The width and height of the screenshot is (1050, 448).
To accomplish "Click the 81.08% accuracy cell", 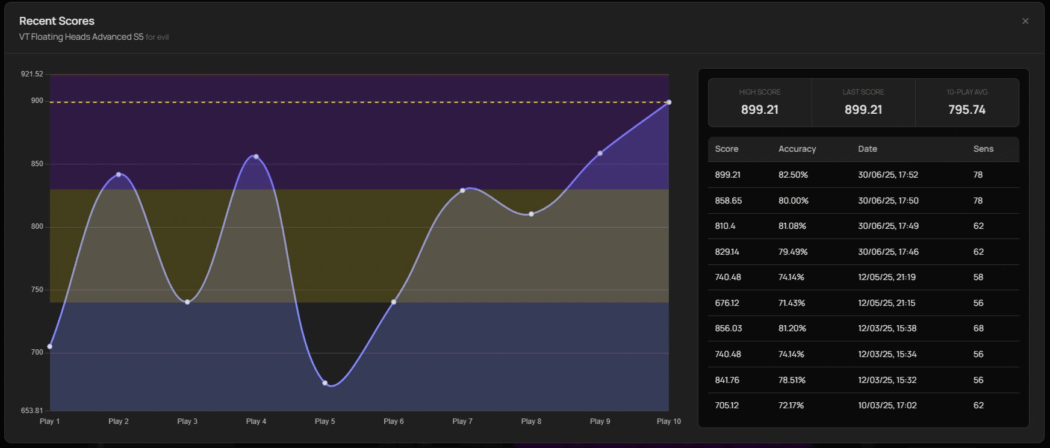I will pyautogui.click(x=792, y=226).
